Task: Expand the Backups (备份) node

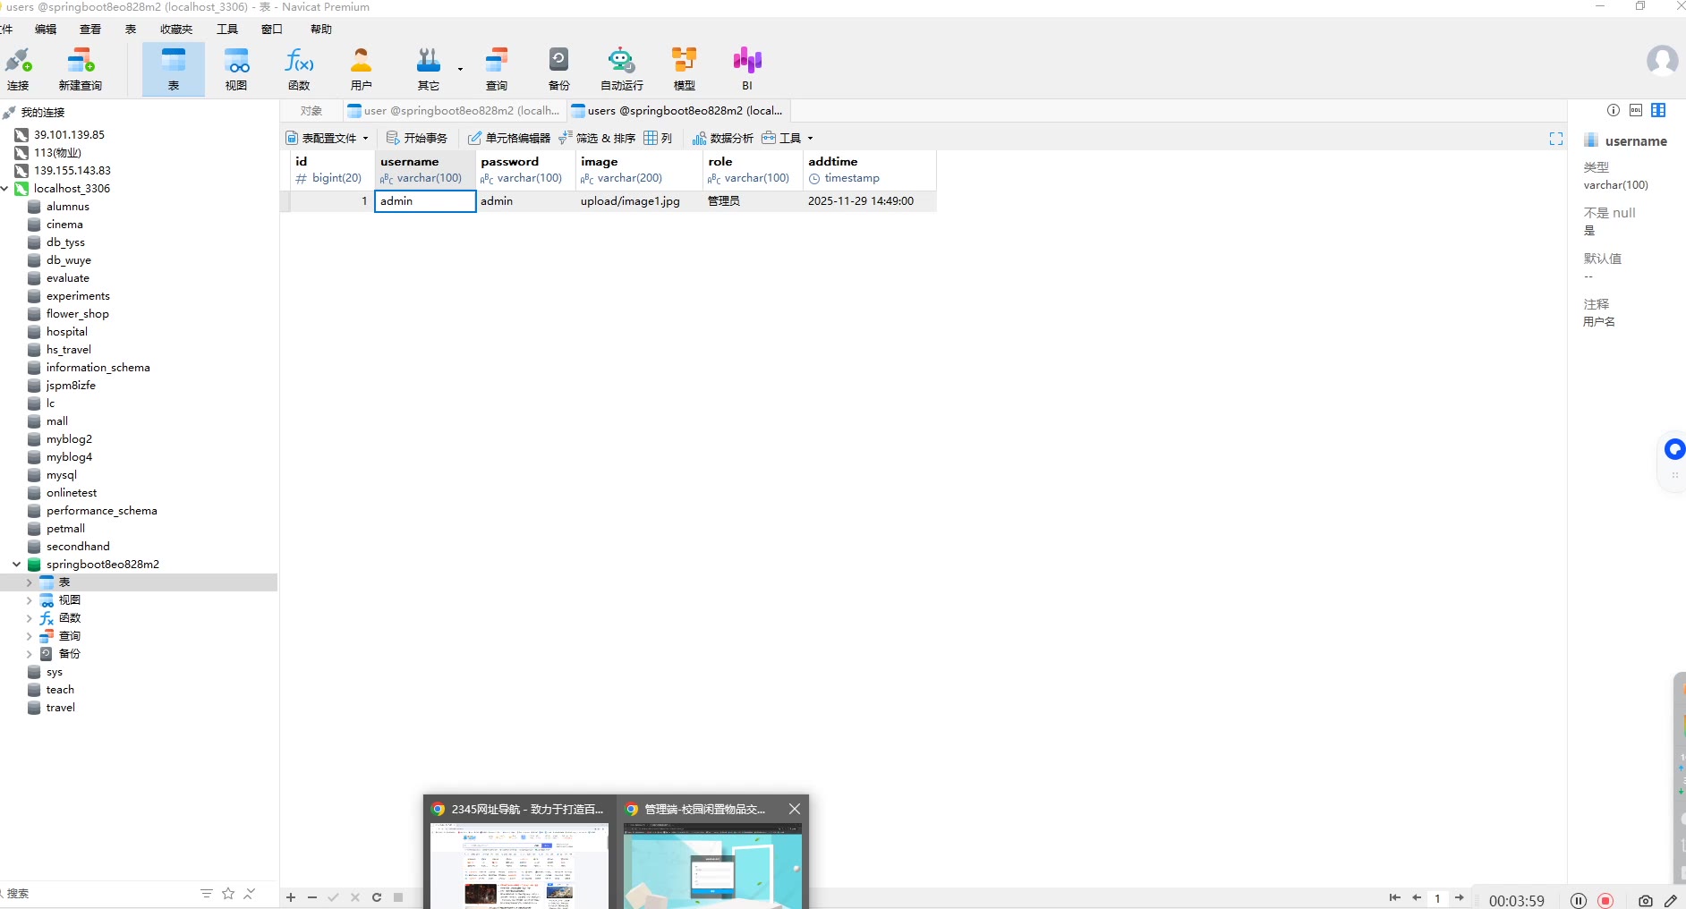Action: 30,654
